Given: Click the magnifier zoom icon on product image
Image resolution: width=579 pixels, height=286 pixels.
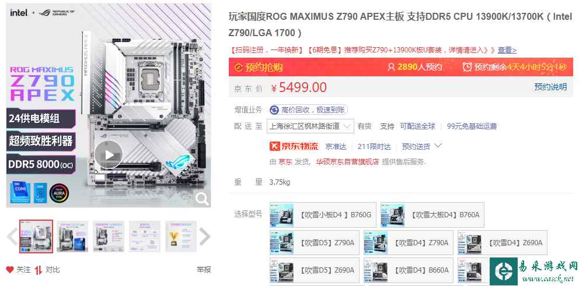Looking at the screenshot, I should coord(202,199).
